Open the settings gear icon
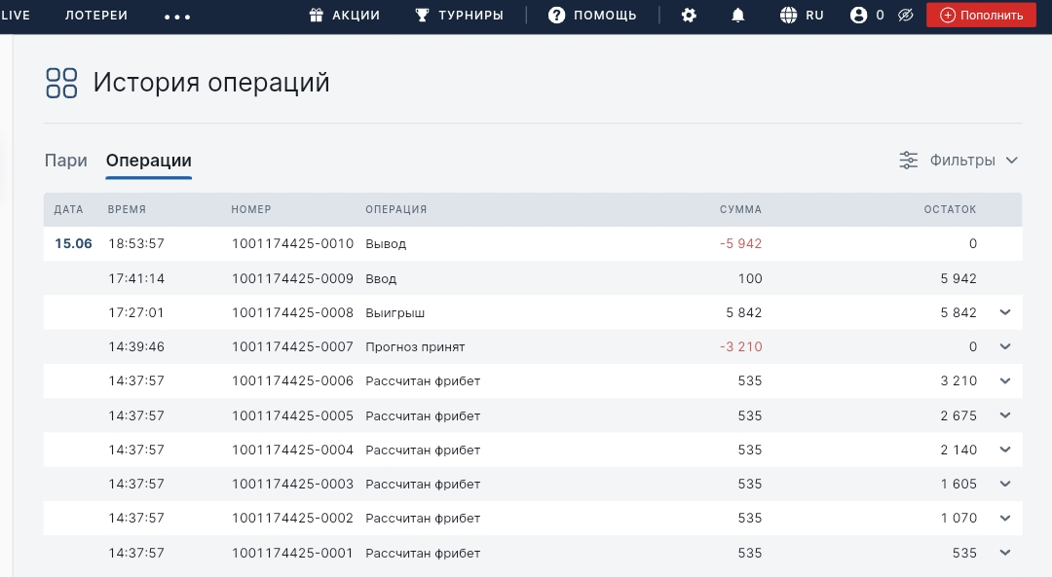Viewport: 1052px width, 577px height. pyautogui.click(x=689, y=16)
